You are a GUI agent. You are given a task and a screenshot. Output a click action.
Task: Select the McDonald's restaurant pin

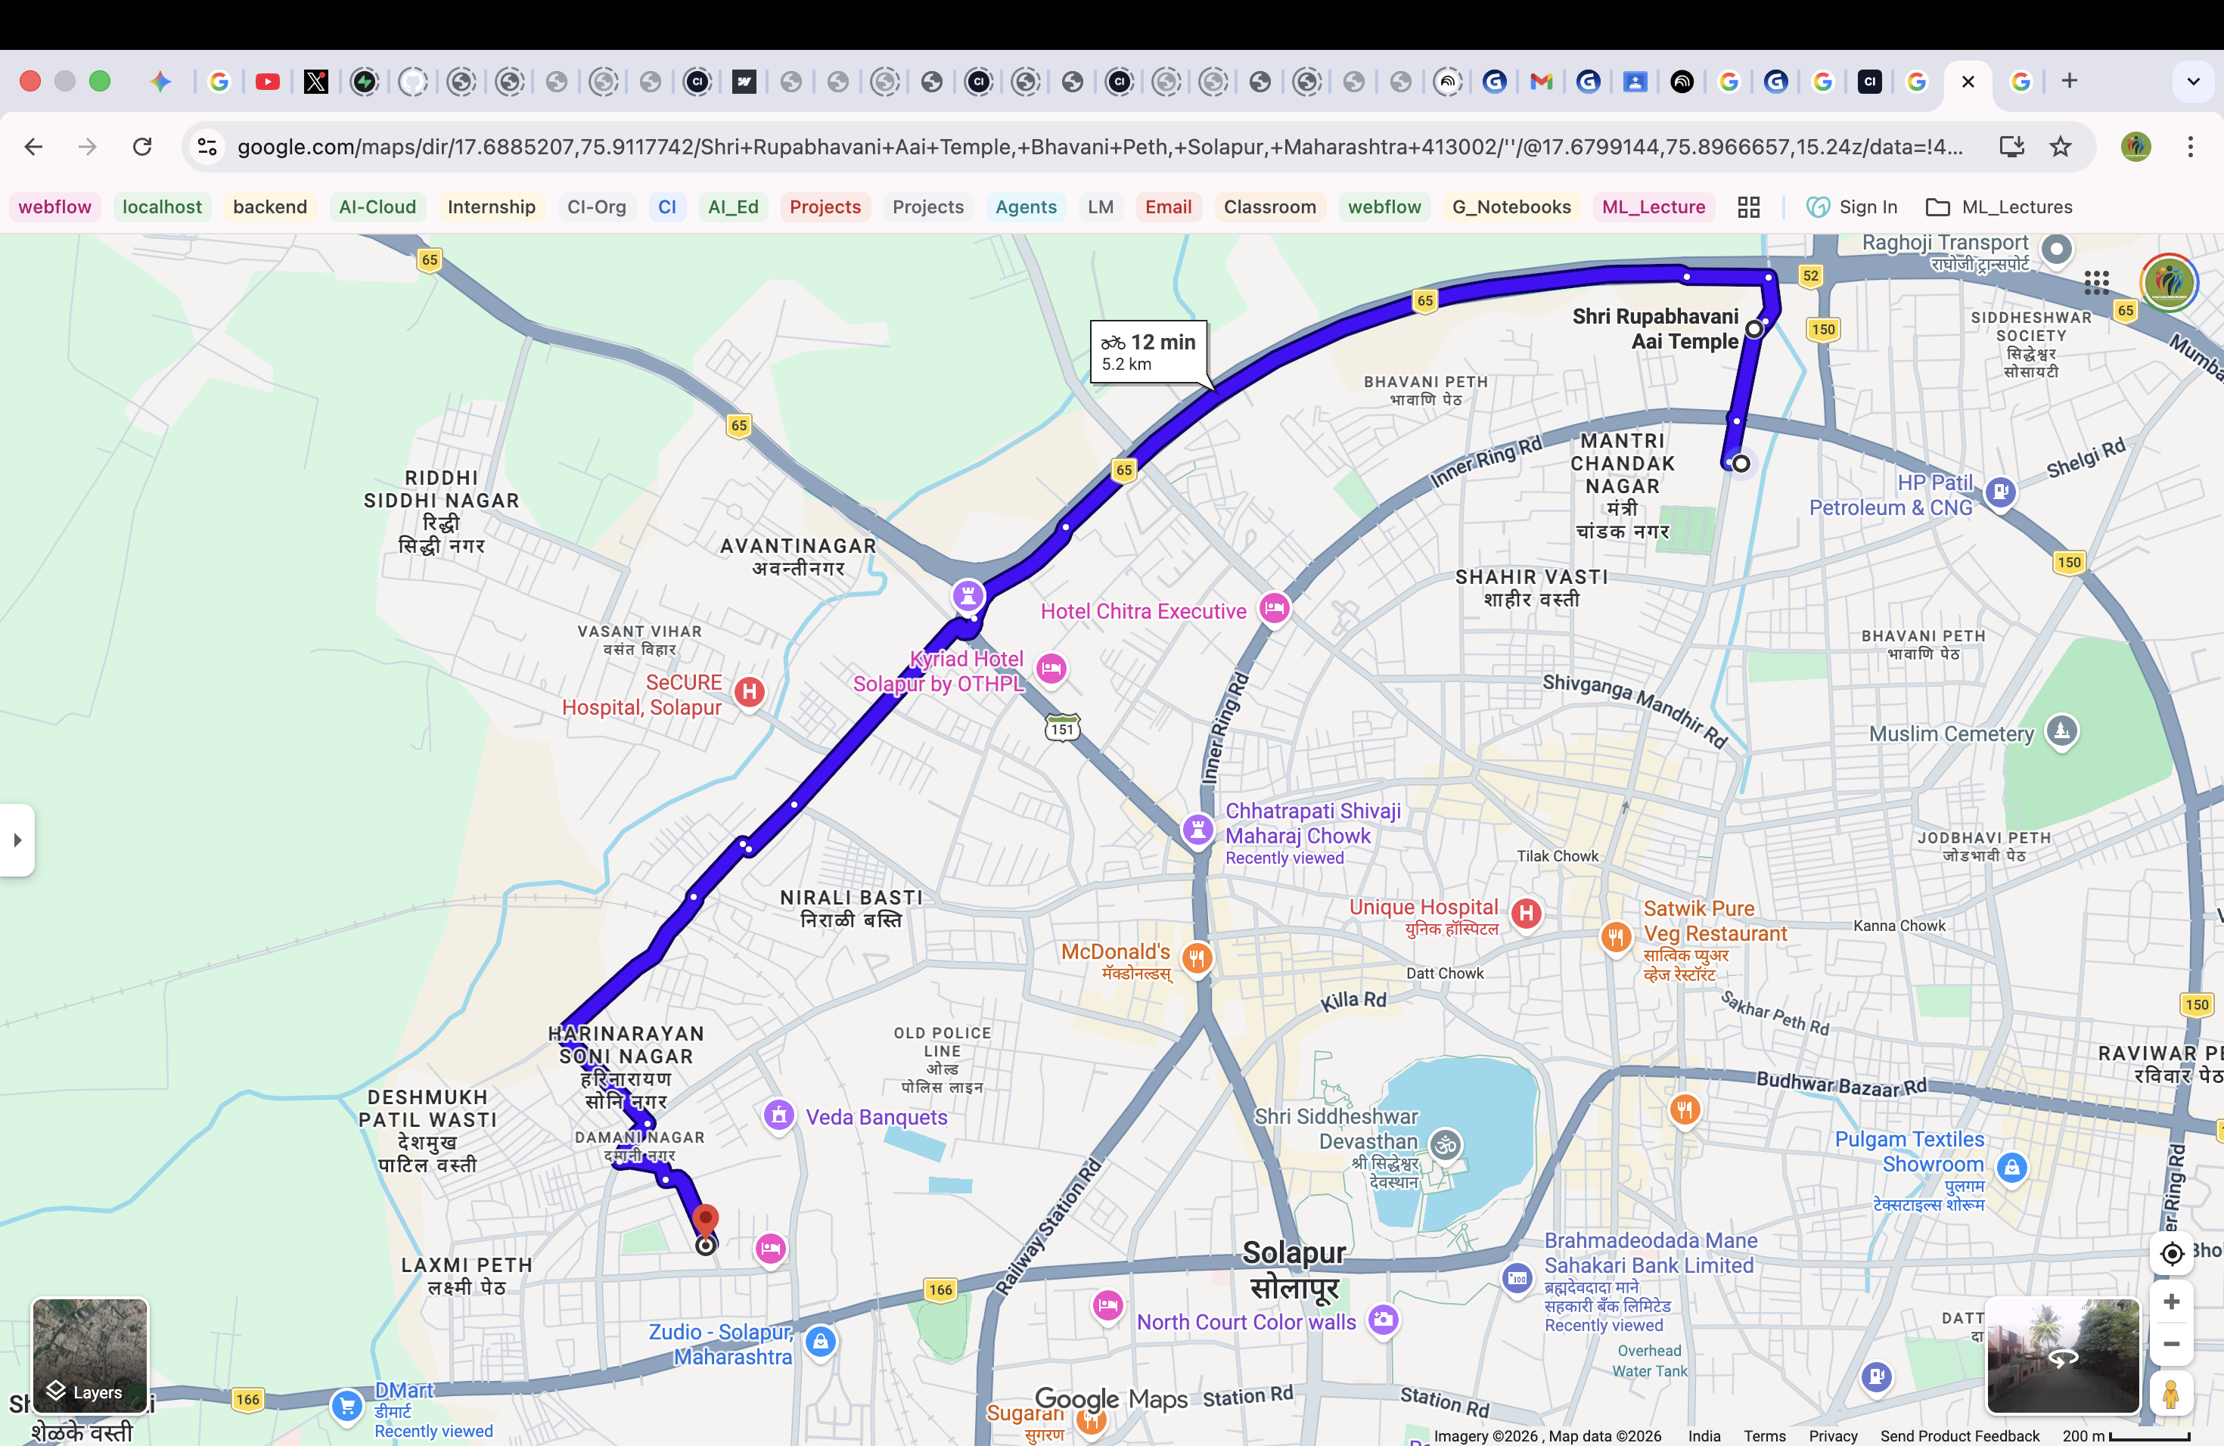[x=1197, y=957]
